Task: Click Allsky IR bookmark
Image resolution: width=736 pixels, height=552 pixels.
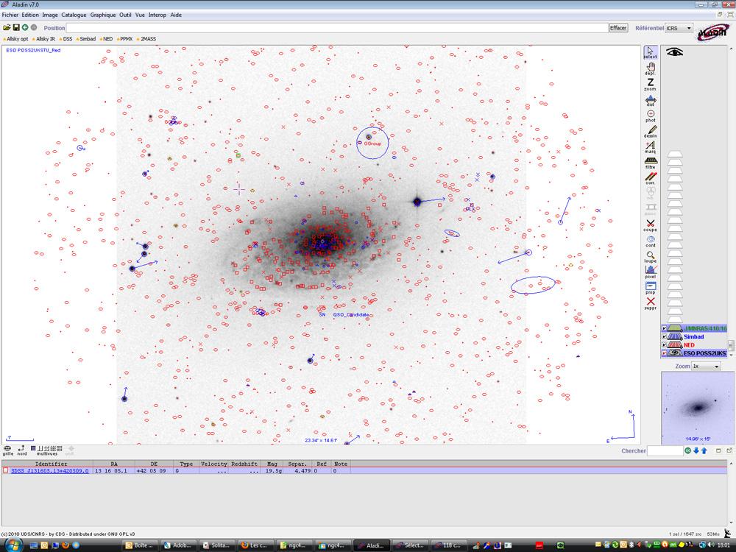Action: tap(44, 39)
